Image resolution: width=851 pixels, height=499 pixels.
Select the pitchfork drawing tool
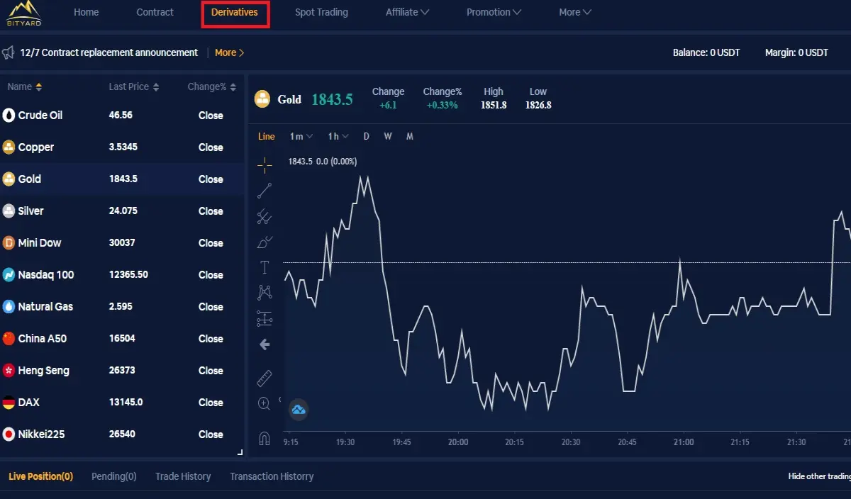click(x=265, y=216)
